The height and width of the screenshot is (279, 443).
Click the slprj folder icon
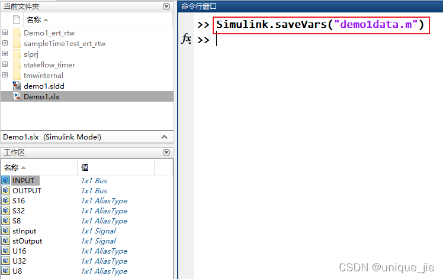[x=17, y=54]
